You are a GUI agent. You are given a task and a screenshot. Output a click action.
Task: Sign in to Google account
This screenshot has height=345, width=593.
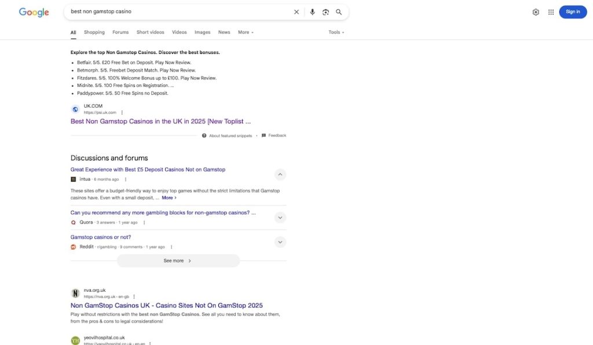tap(573, 11)
